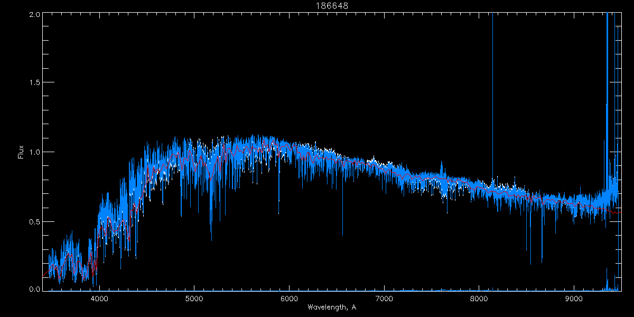Select the 6000 wavelength tick label

[x=289, y=298]
